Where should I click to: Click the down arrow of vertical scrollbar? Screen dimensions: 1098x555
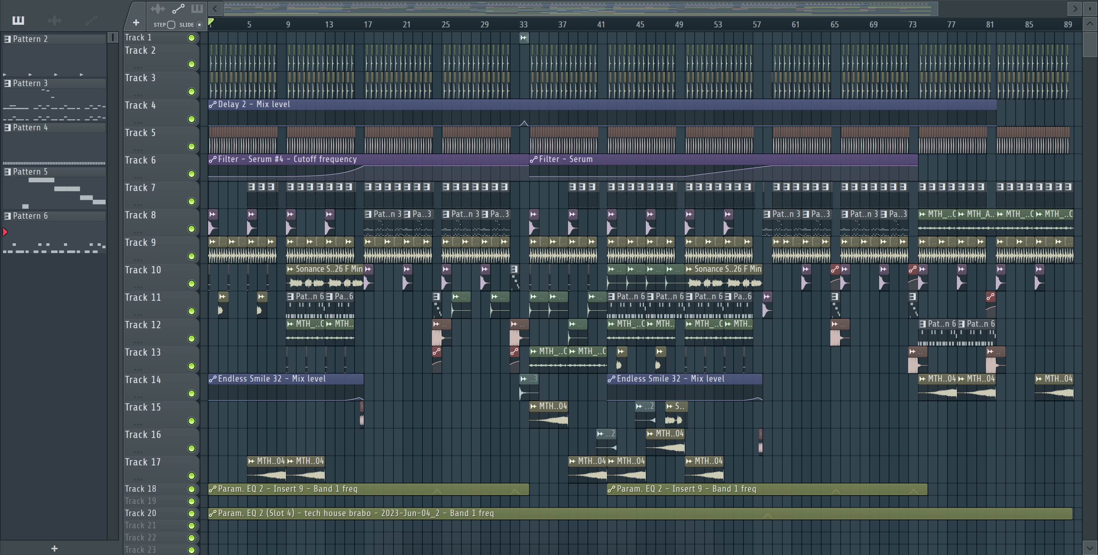click(x=1090, y=548)
